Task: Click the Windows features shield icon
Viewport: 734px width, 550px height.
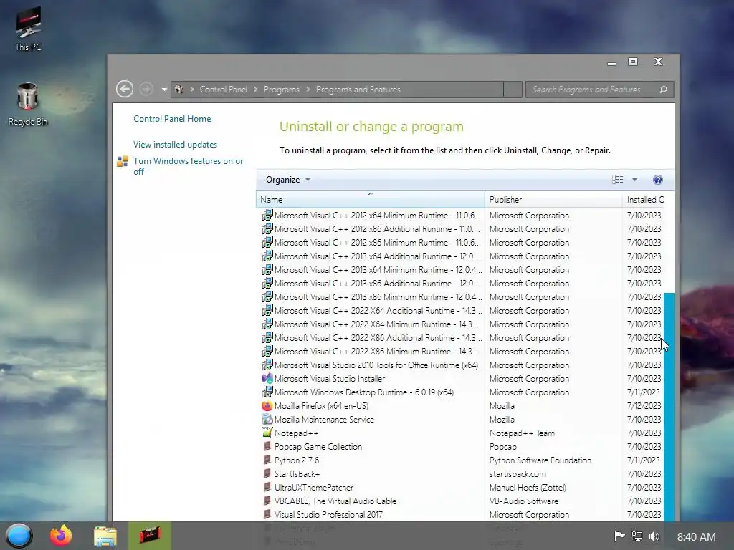Action: [123, 161]
